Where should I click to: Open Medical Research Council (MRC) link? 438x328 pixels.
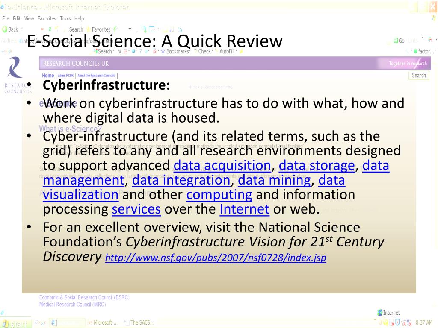pos(73,304)
